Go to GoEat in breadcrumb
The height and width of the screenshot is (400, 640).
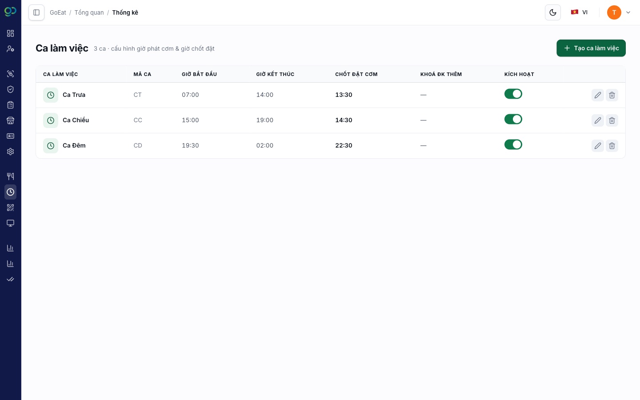click(58, 12)
